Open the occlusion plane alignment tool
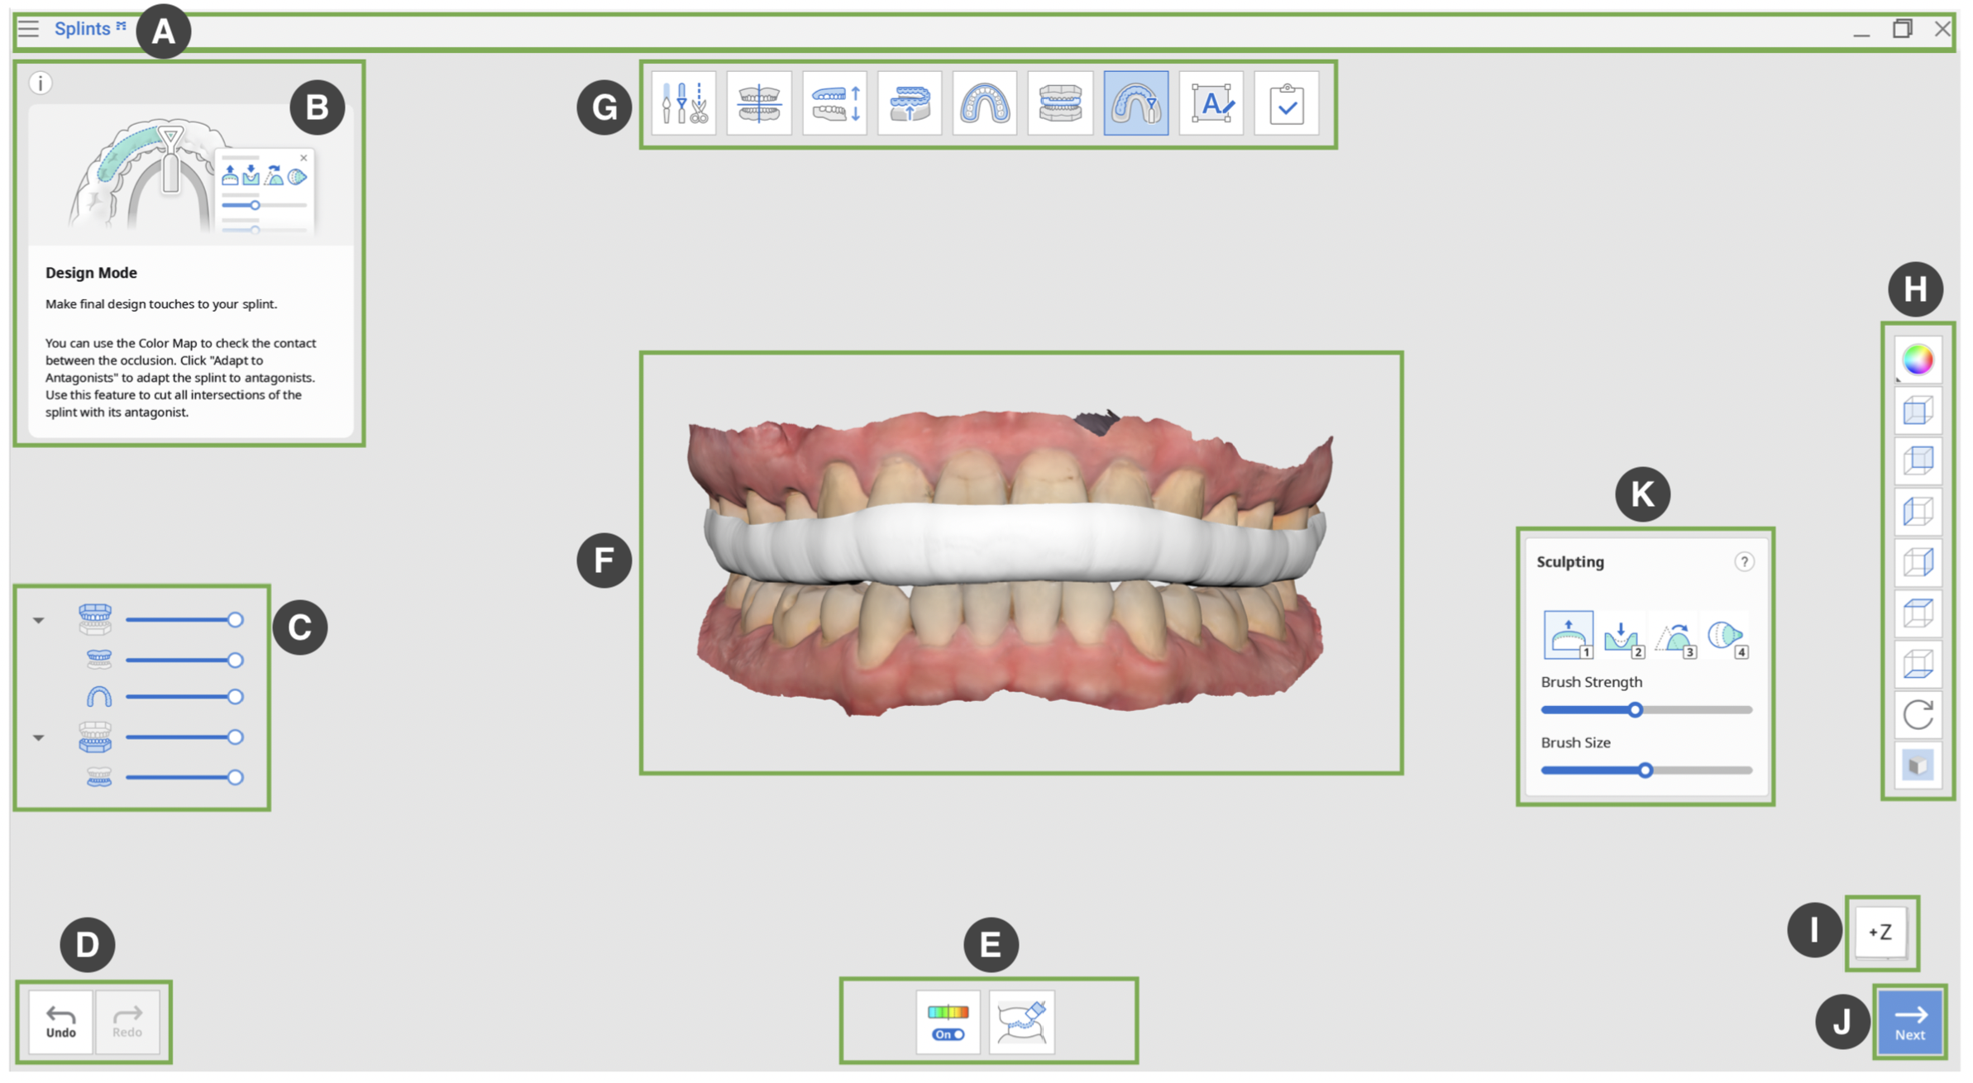 point(759,103)
